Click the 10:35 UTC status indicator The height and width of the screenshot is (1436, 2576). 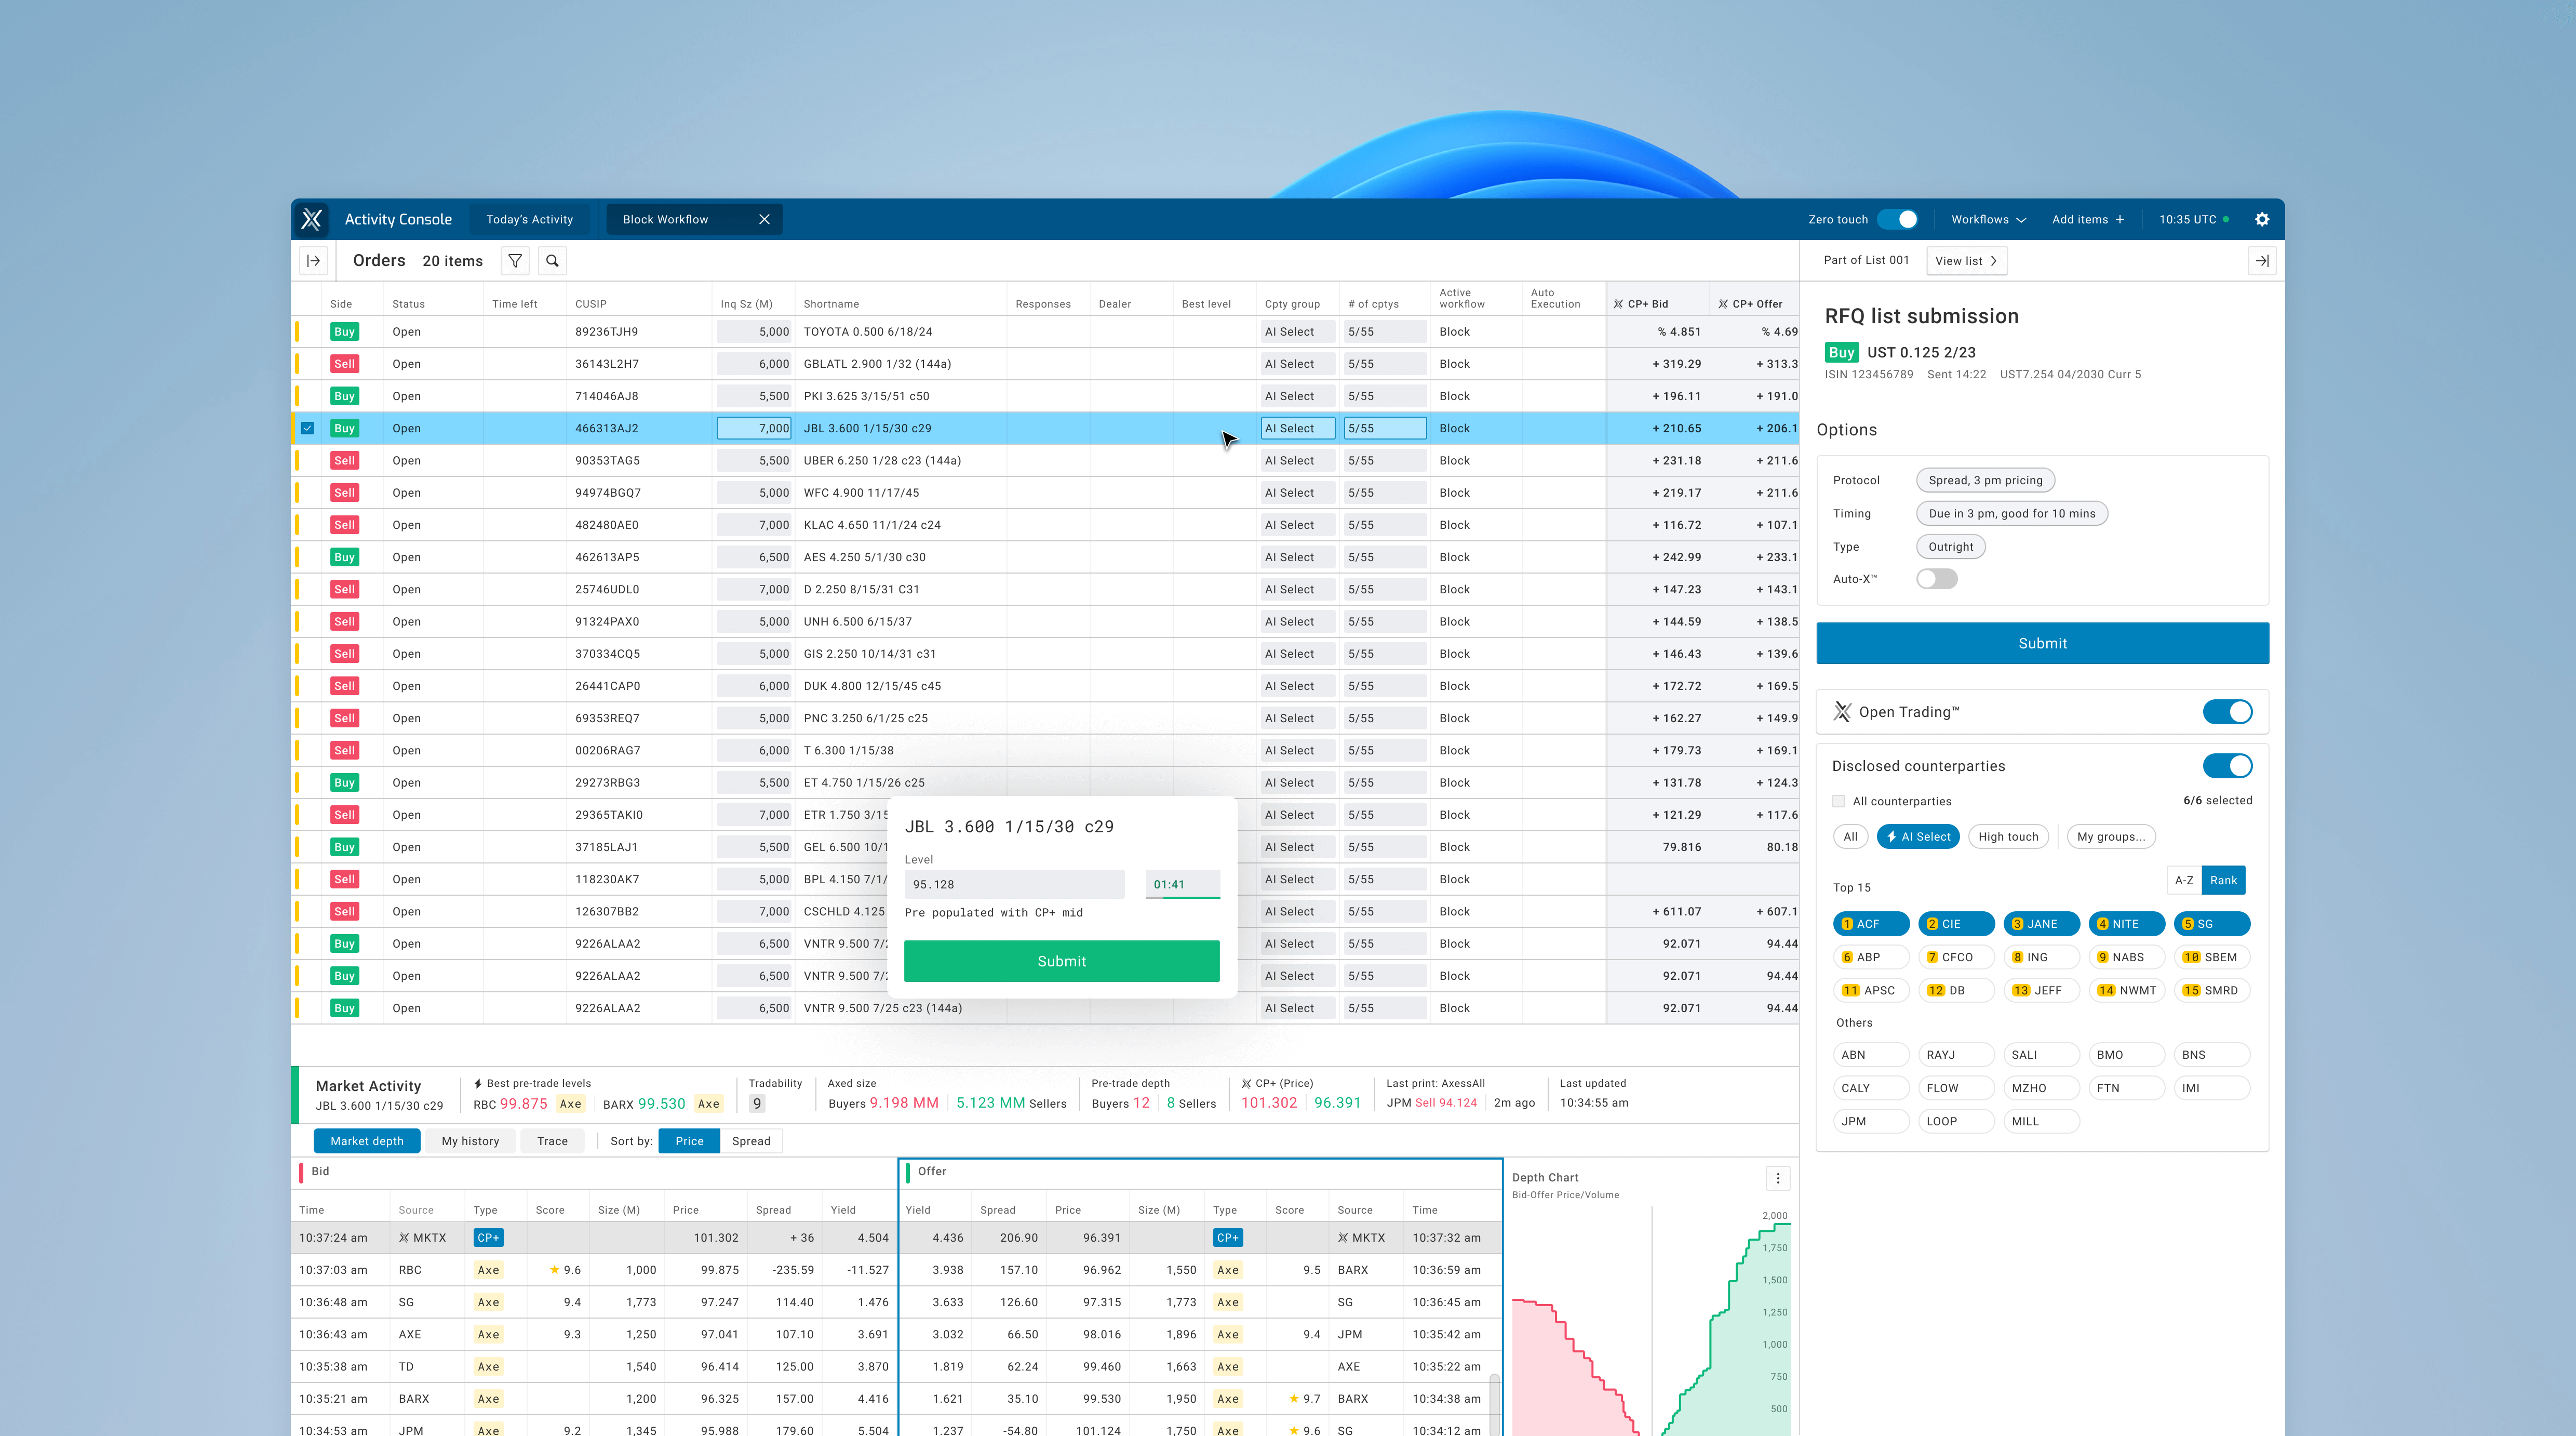2226,219
